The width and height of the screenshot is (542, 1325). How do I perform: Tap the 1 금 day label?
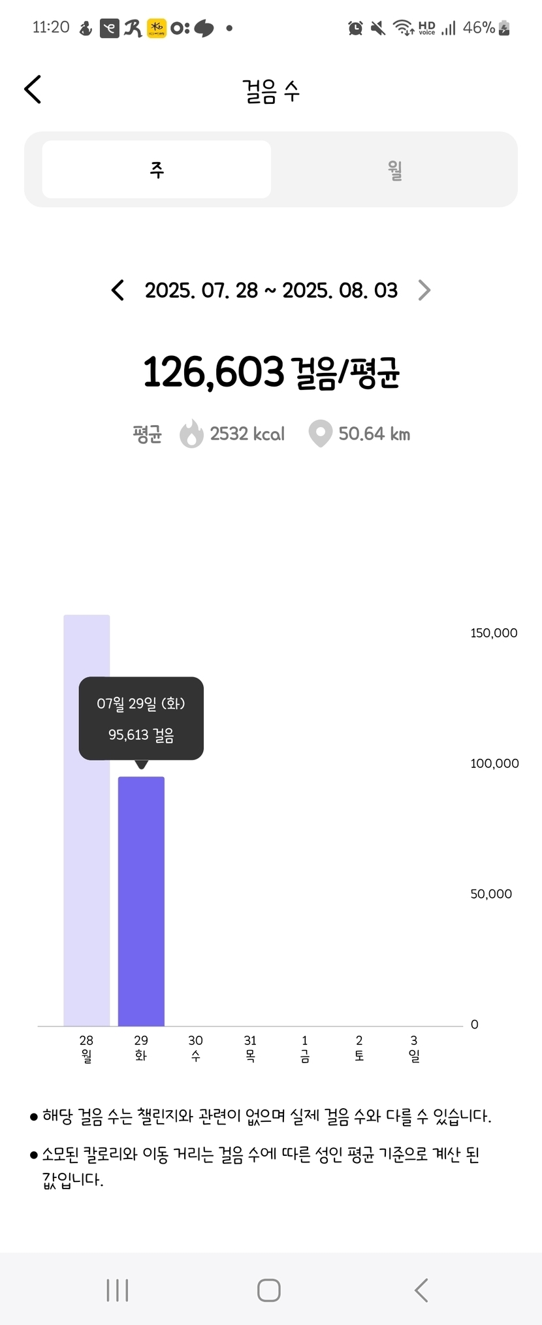pyautogui.click(x=305, y=1048)
